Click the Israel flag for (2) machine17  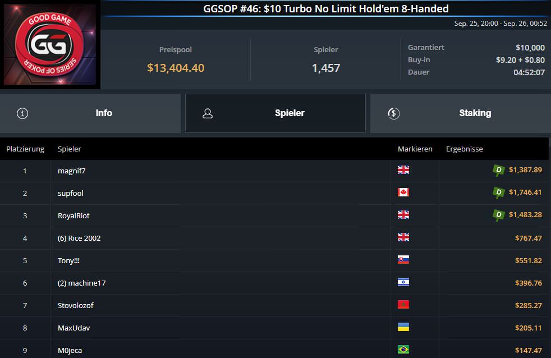(x=403, y=282)
